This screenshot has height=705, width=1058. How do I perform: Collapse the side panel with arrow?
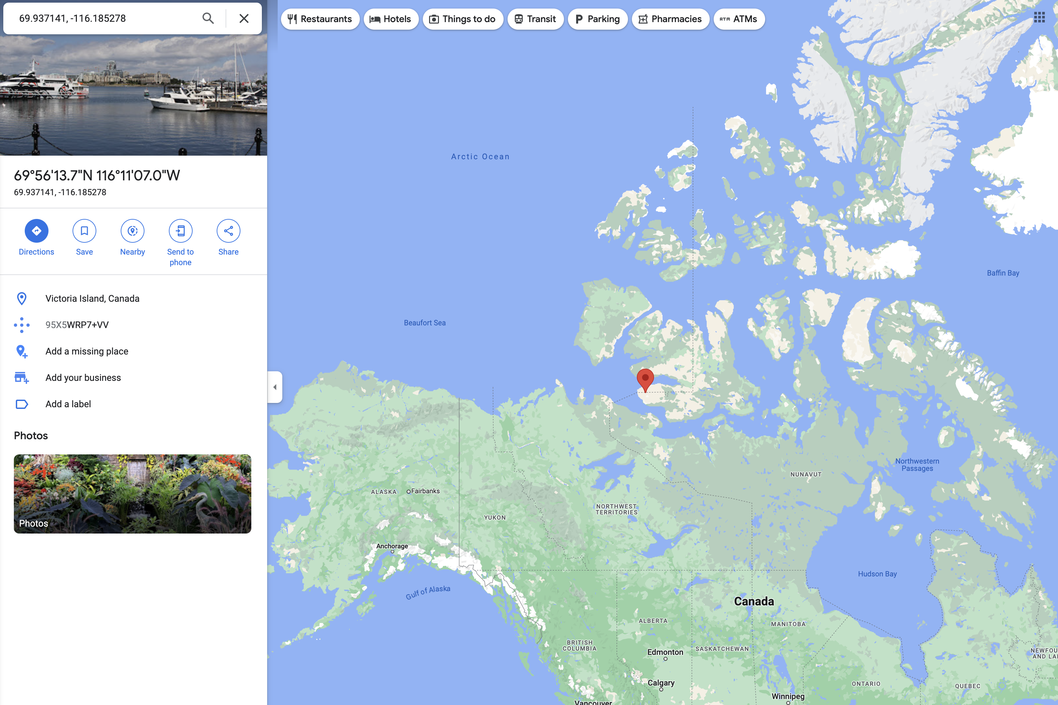(275, 387)
